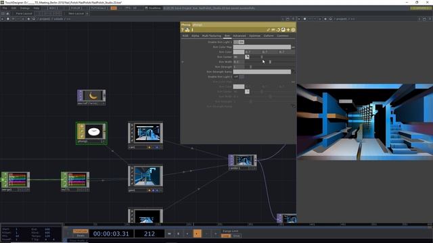This screenshot has height=243, width=433.
Task: Click the Rim Center value field
Action: [x=239, y=57]
